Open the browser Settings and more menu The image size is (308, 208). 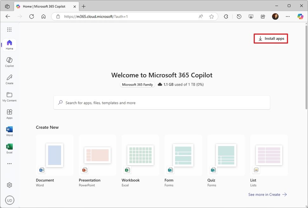[x=288, y=17]
